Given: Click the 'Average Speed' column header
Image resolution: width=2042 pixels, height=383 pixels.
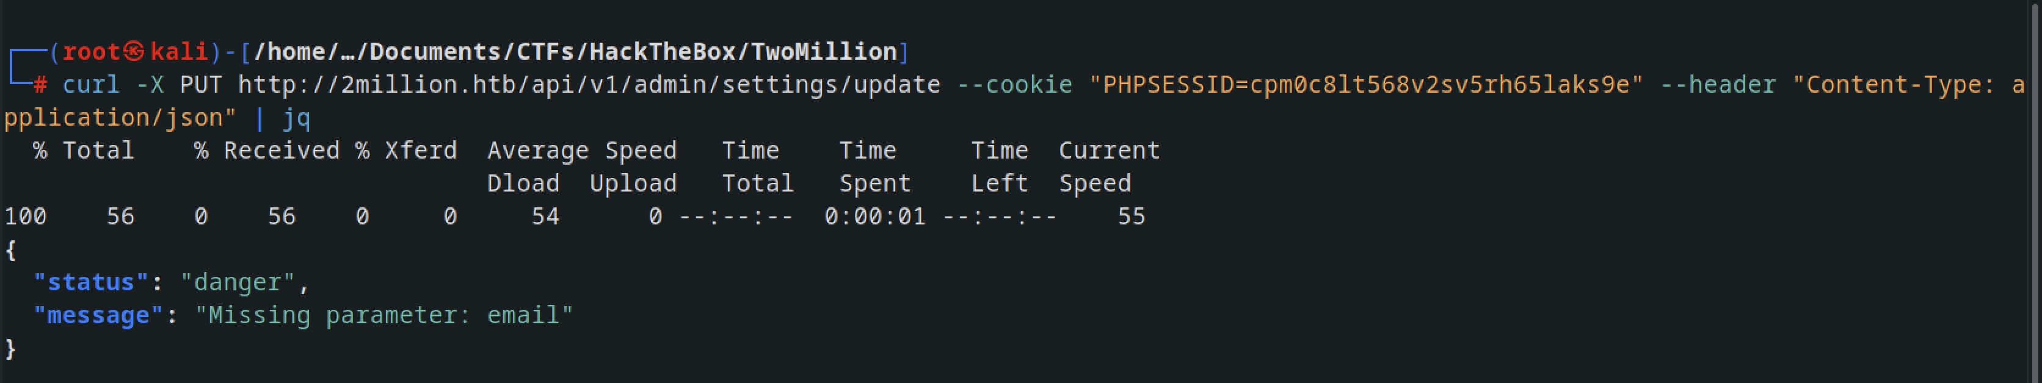Looking at the screenshot, I should point(583,151).
